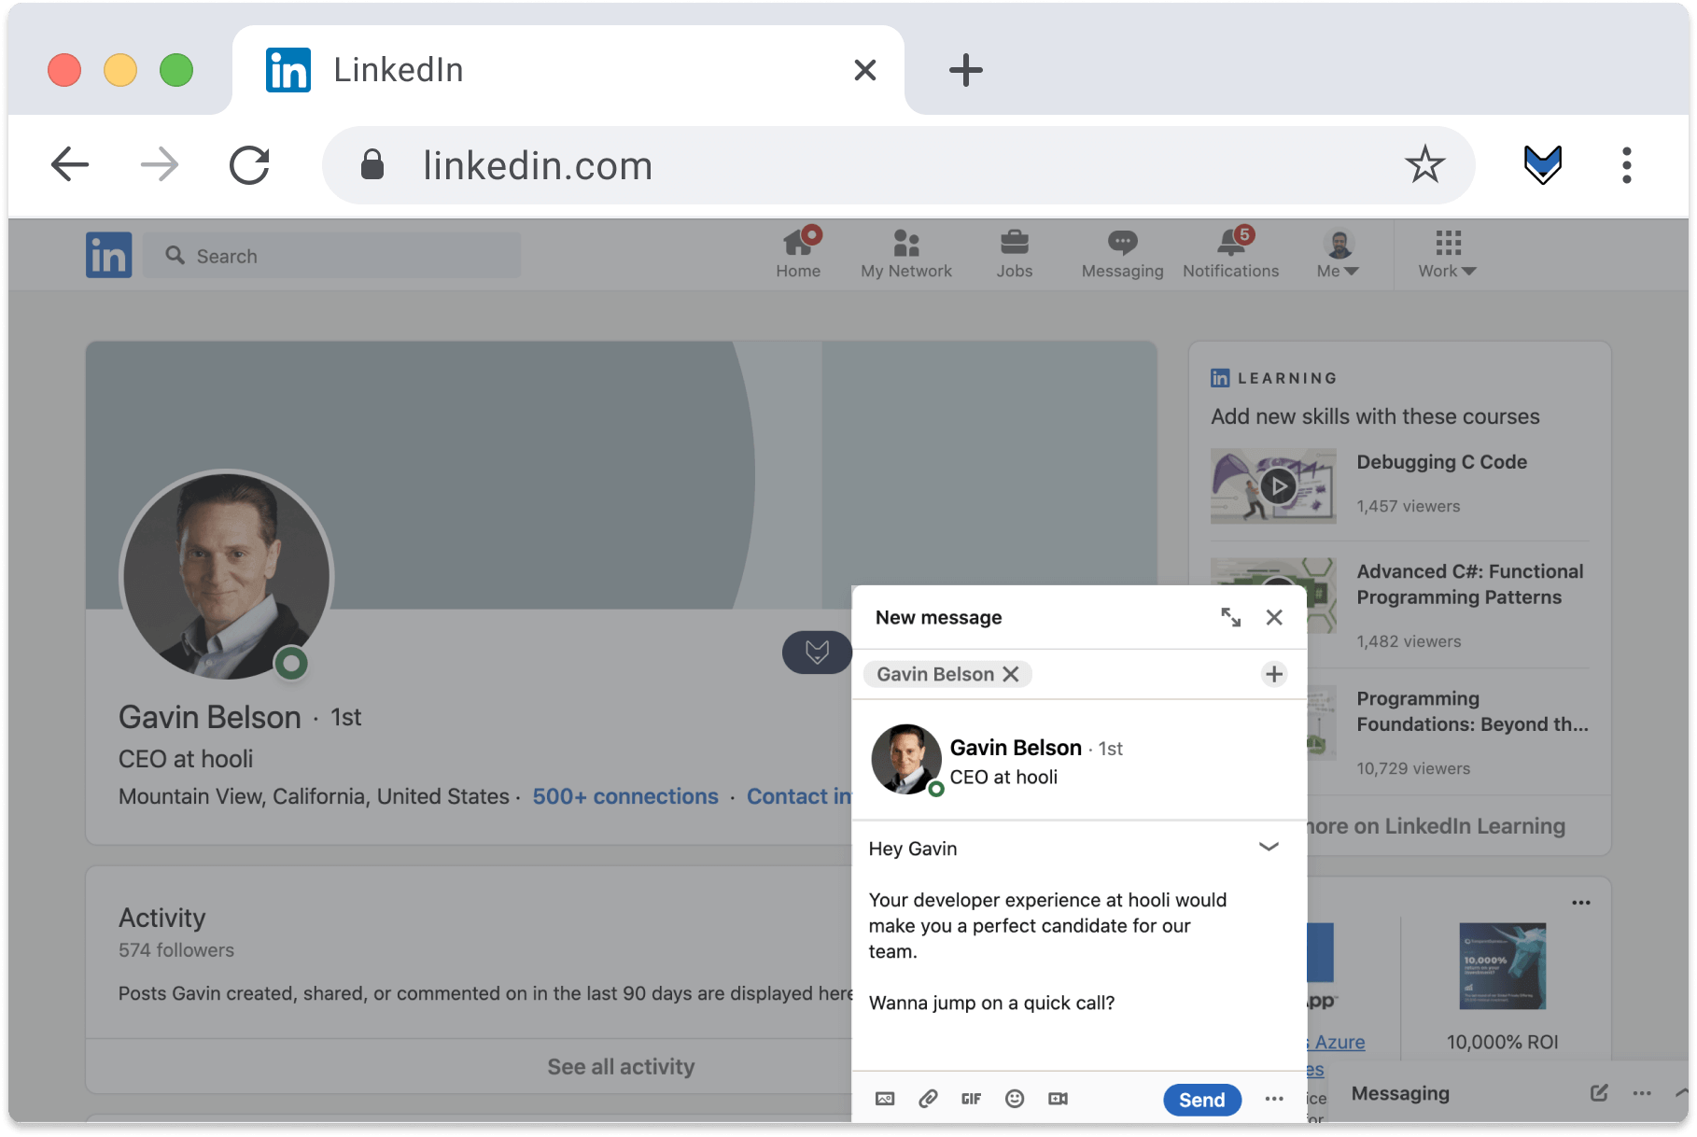Expand the Work apps dropdown
The height and width of the screenshot is (1137, 1697).
(x=1447, y=253)
